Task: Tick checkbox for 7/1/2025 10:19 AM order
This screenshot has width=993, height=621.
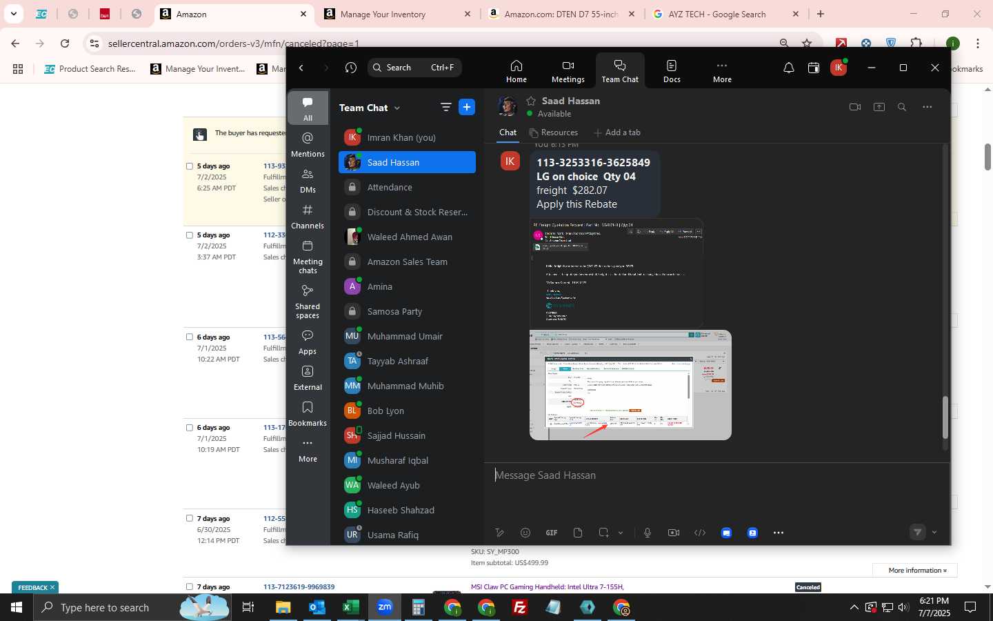Action: pyautogui.click(x=190, y=428)
